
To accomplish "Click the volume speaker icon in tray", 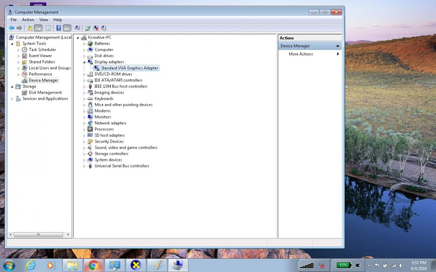I will [x=401, y=265].
